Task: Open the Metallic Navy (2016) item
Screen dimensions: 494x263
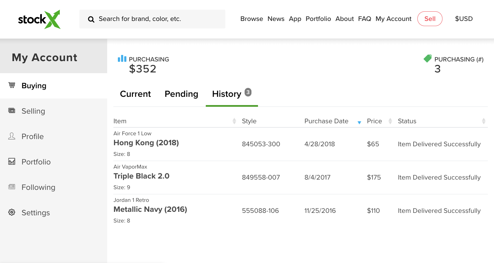Action: (150, 209)
